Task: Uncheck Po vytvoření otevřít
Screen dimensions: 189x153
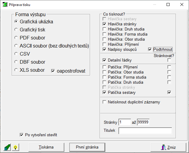Action: point(21,135)
